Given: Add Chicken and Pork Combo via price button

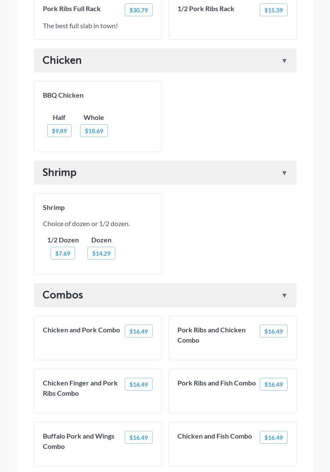Looking at the screenshot, I should click(x=138, y=331).
